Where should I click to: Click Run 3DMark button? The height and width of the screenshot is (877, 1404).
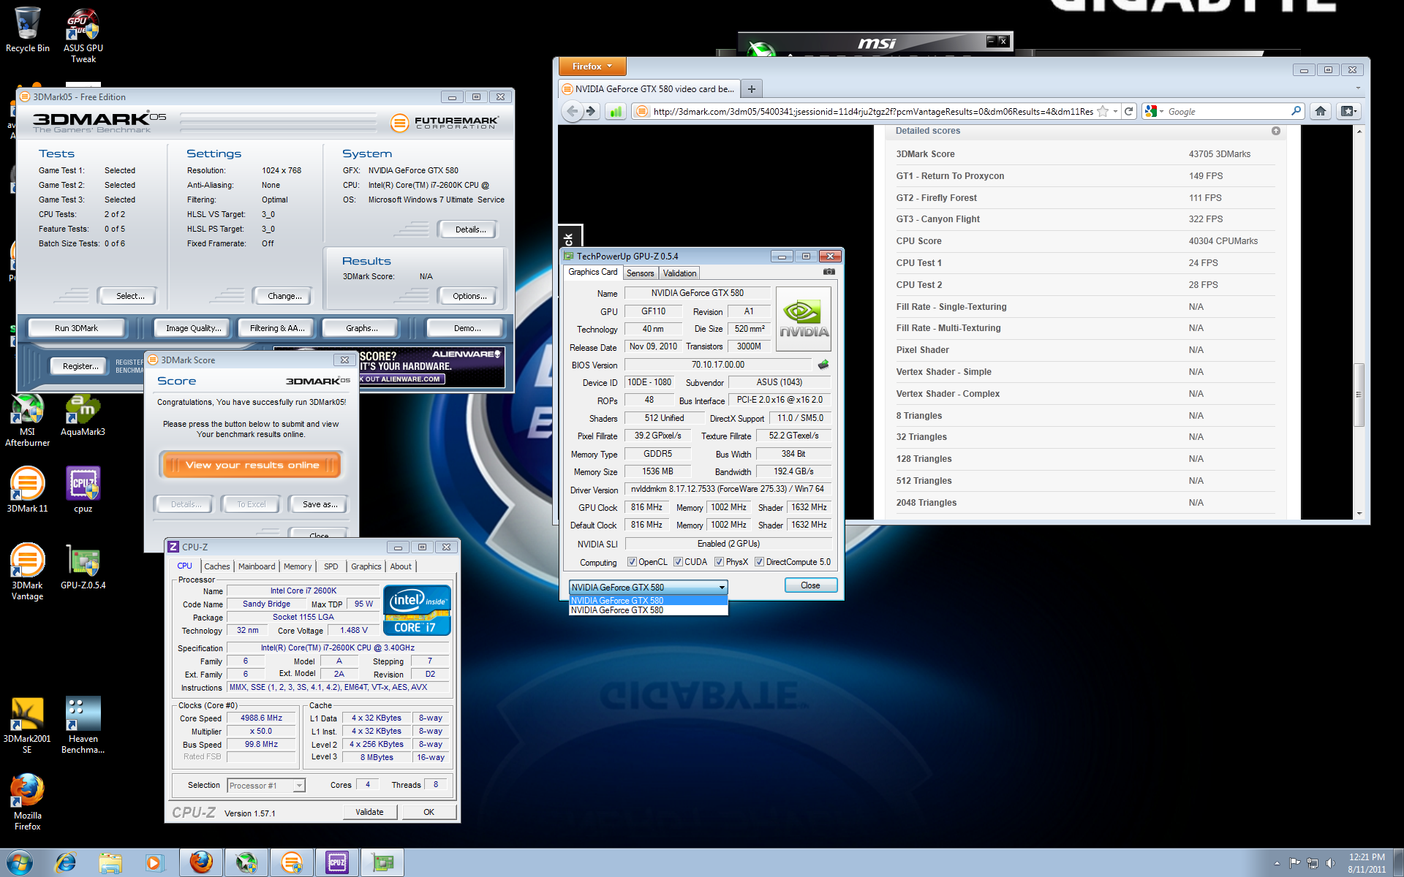tap(76, 328)
